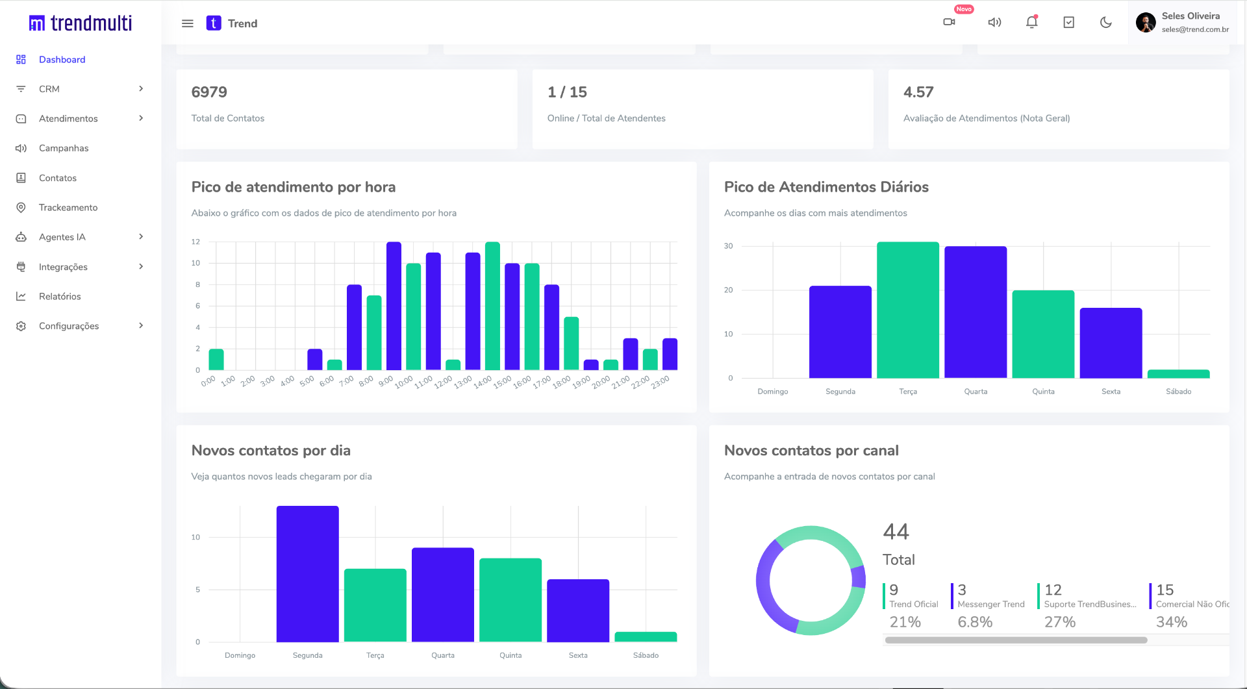The height and width of the screenshot is (689, 1247).
Task: Click the Integrações plug icon
Action: point(21,267)
